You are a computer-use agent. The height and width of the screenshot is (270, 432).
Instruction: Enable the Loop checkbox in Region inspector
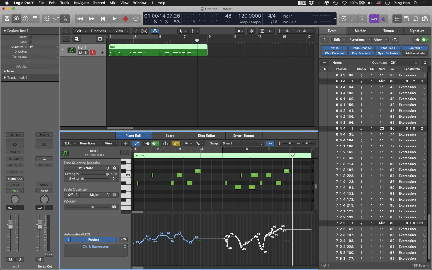(30, 42)
